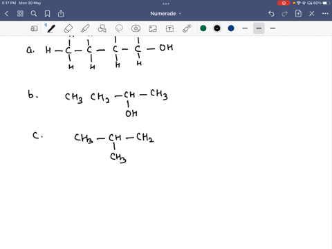Screen dimensions: 332x249
Task: Select the Eraser tool
Action: pyautogui.click(x=68, y=28)
